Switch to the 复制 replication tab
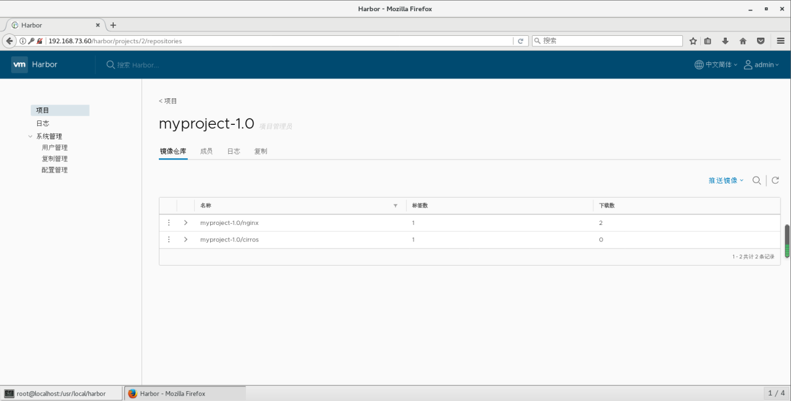 [260, 151]
